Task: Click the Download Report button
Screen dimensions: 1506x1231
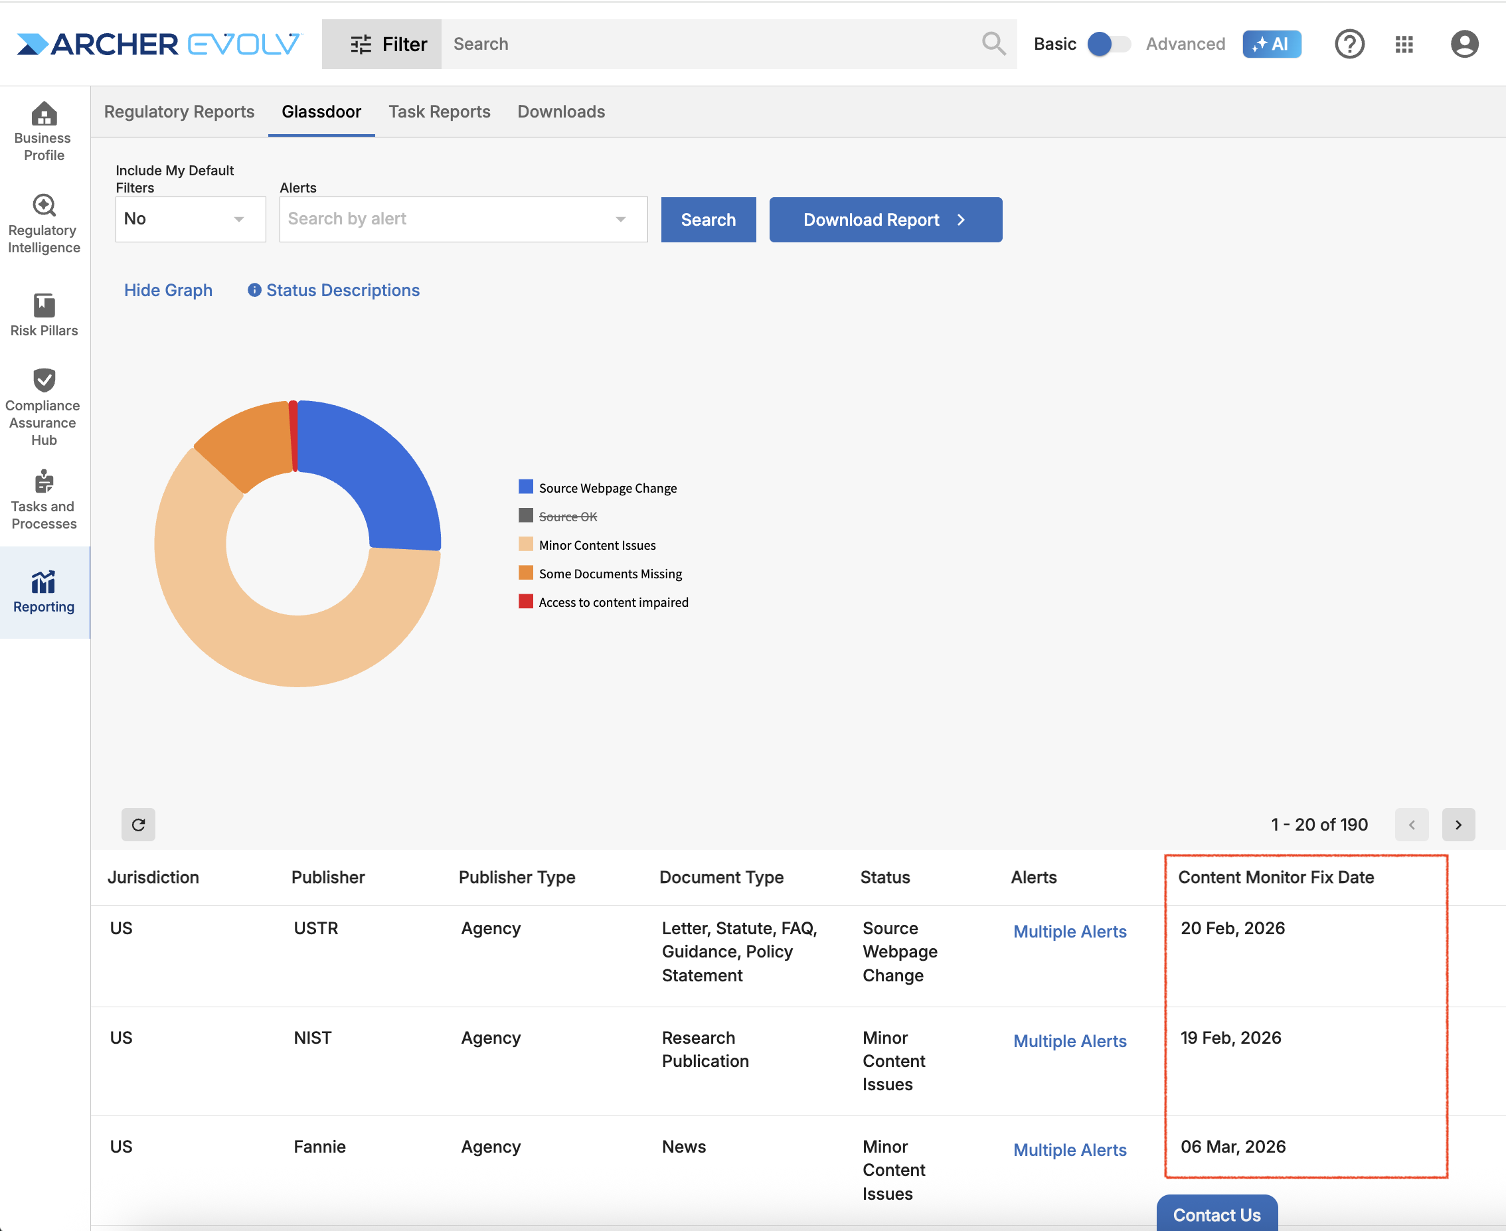Action: click(x=885, y=220)
